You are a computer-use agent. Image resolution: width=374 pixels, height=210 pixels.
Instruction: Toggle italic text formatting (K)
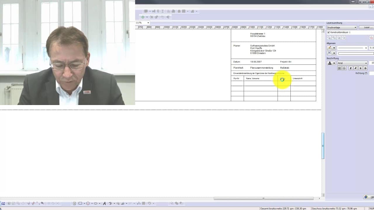click(356, 68)
